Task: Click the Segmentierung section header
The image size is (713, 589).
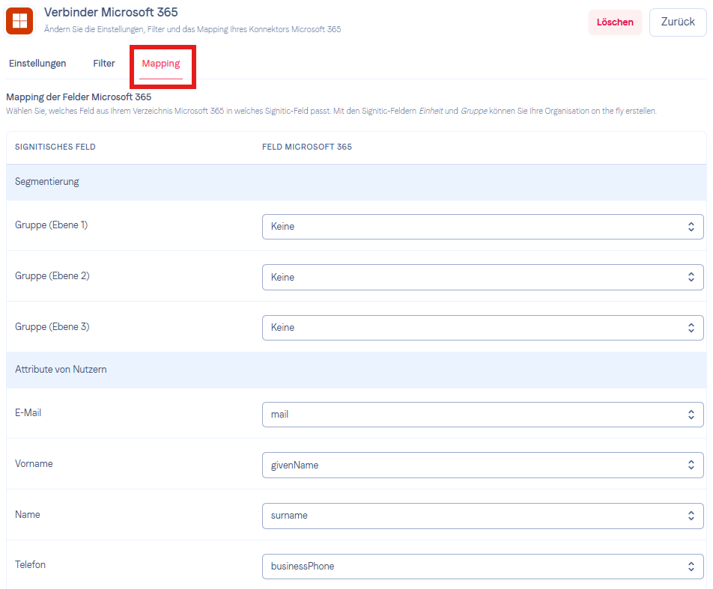Action: pos(356,182)
